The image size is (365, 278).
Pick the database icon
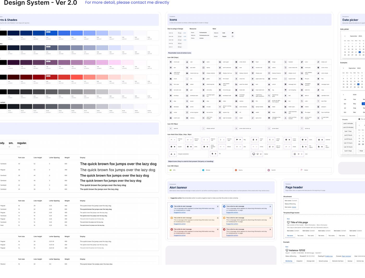(171, 107)
